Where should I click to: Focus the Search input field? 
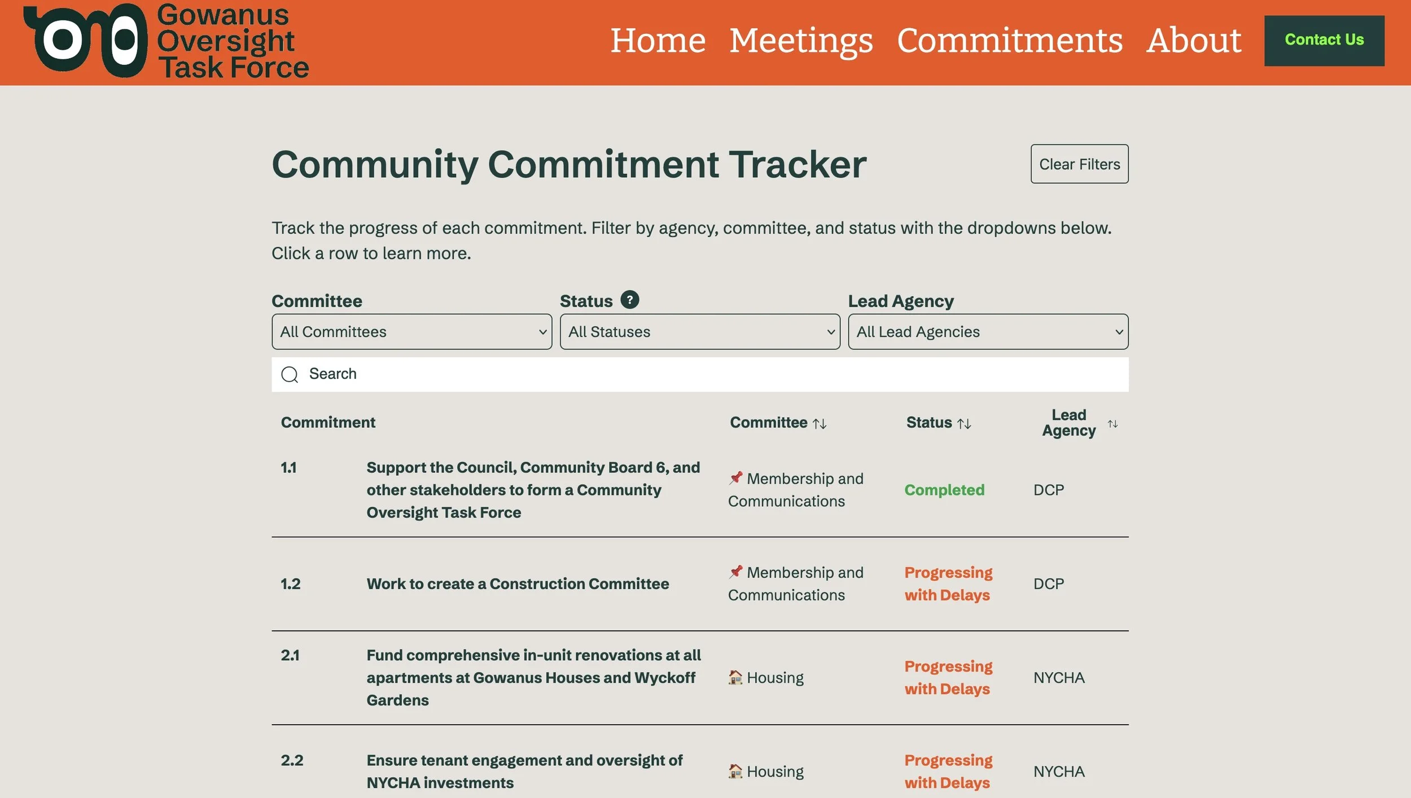(x=700, y=374)
